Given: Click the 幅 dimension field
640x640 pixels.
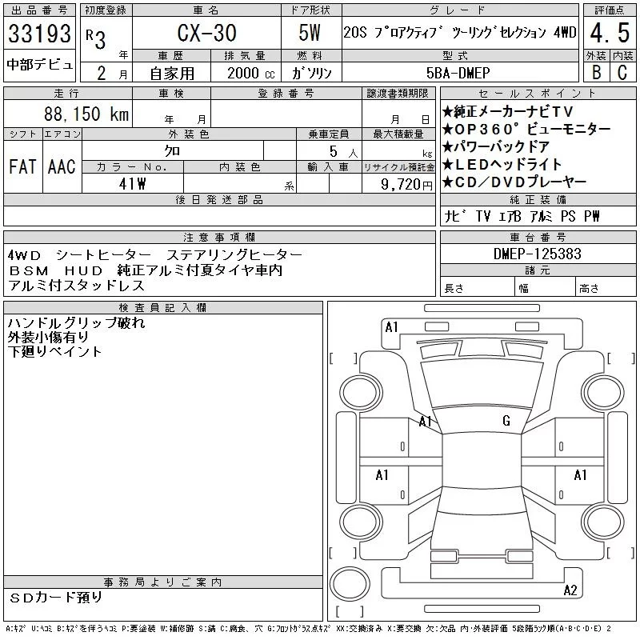Looking at the screenshot, I should click(x=545, y=286).
